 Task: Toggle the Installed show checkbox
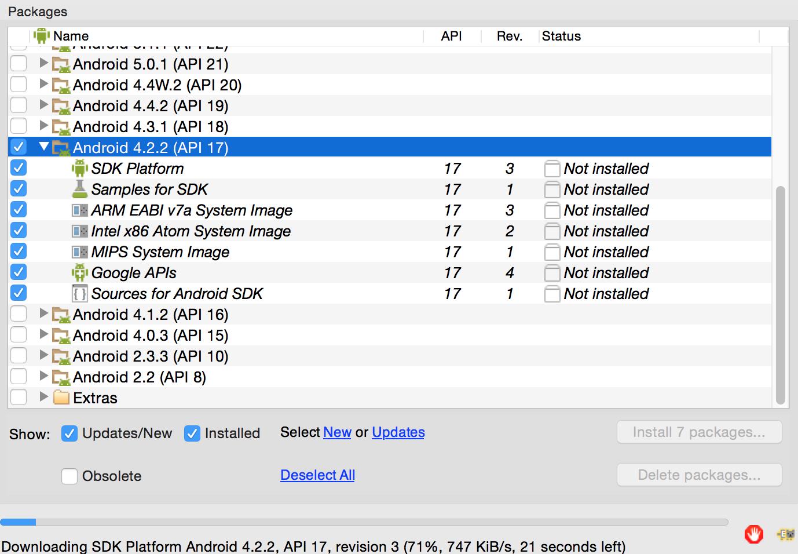[x=192, y=433]
